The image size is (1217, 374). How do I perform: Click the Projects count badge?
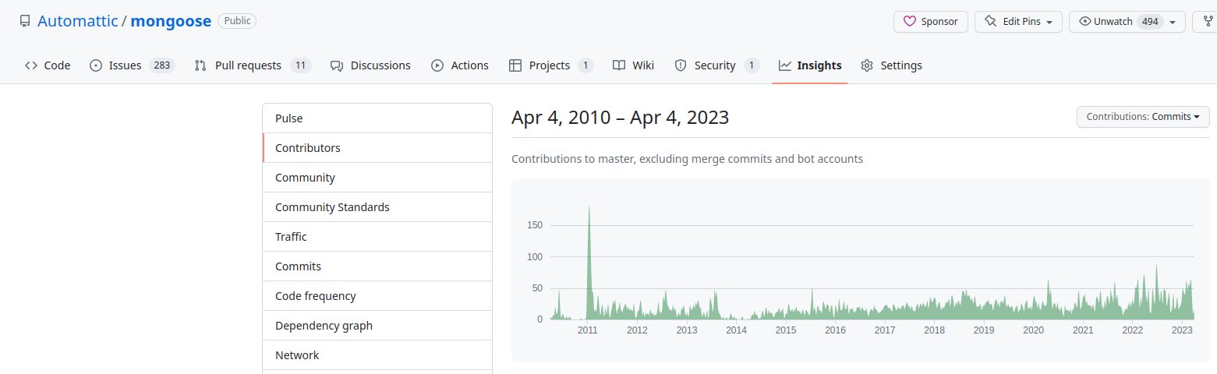586,65
